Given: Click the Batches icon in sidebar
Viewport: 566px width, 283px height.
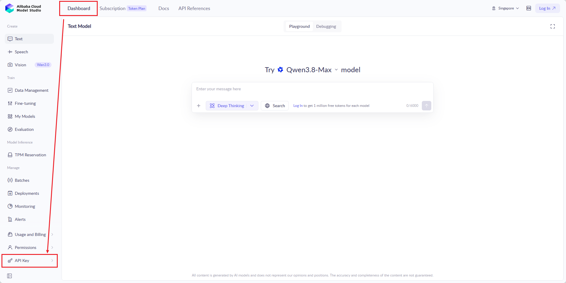Looking at the screenshot, I should 10,180.
